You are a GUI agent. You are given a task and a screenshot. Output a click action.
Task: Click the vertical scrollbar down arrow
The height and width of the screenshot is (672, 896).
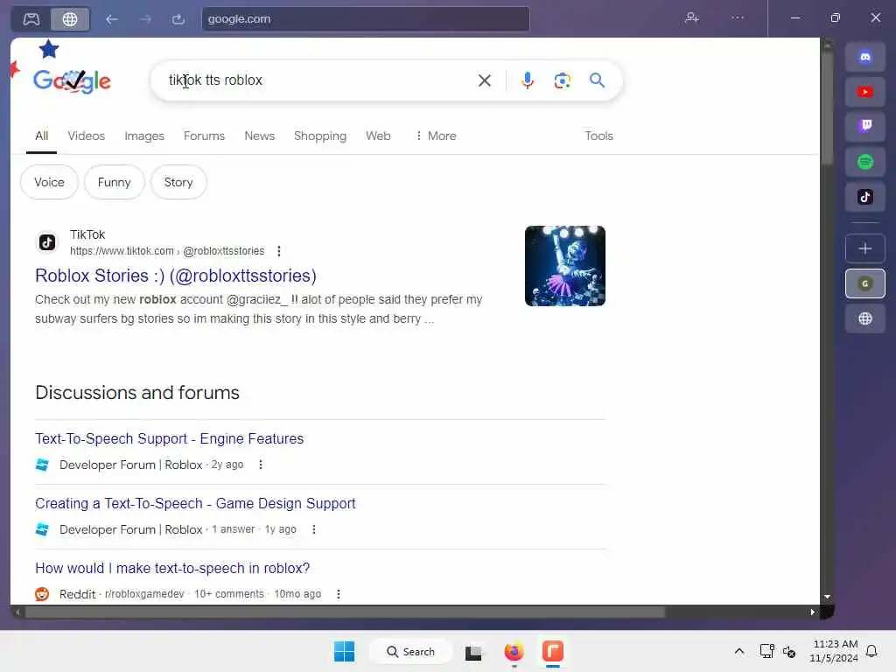click(x=827, y=597)
